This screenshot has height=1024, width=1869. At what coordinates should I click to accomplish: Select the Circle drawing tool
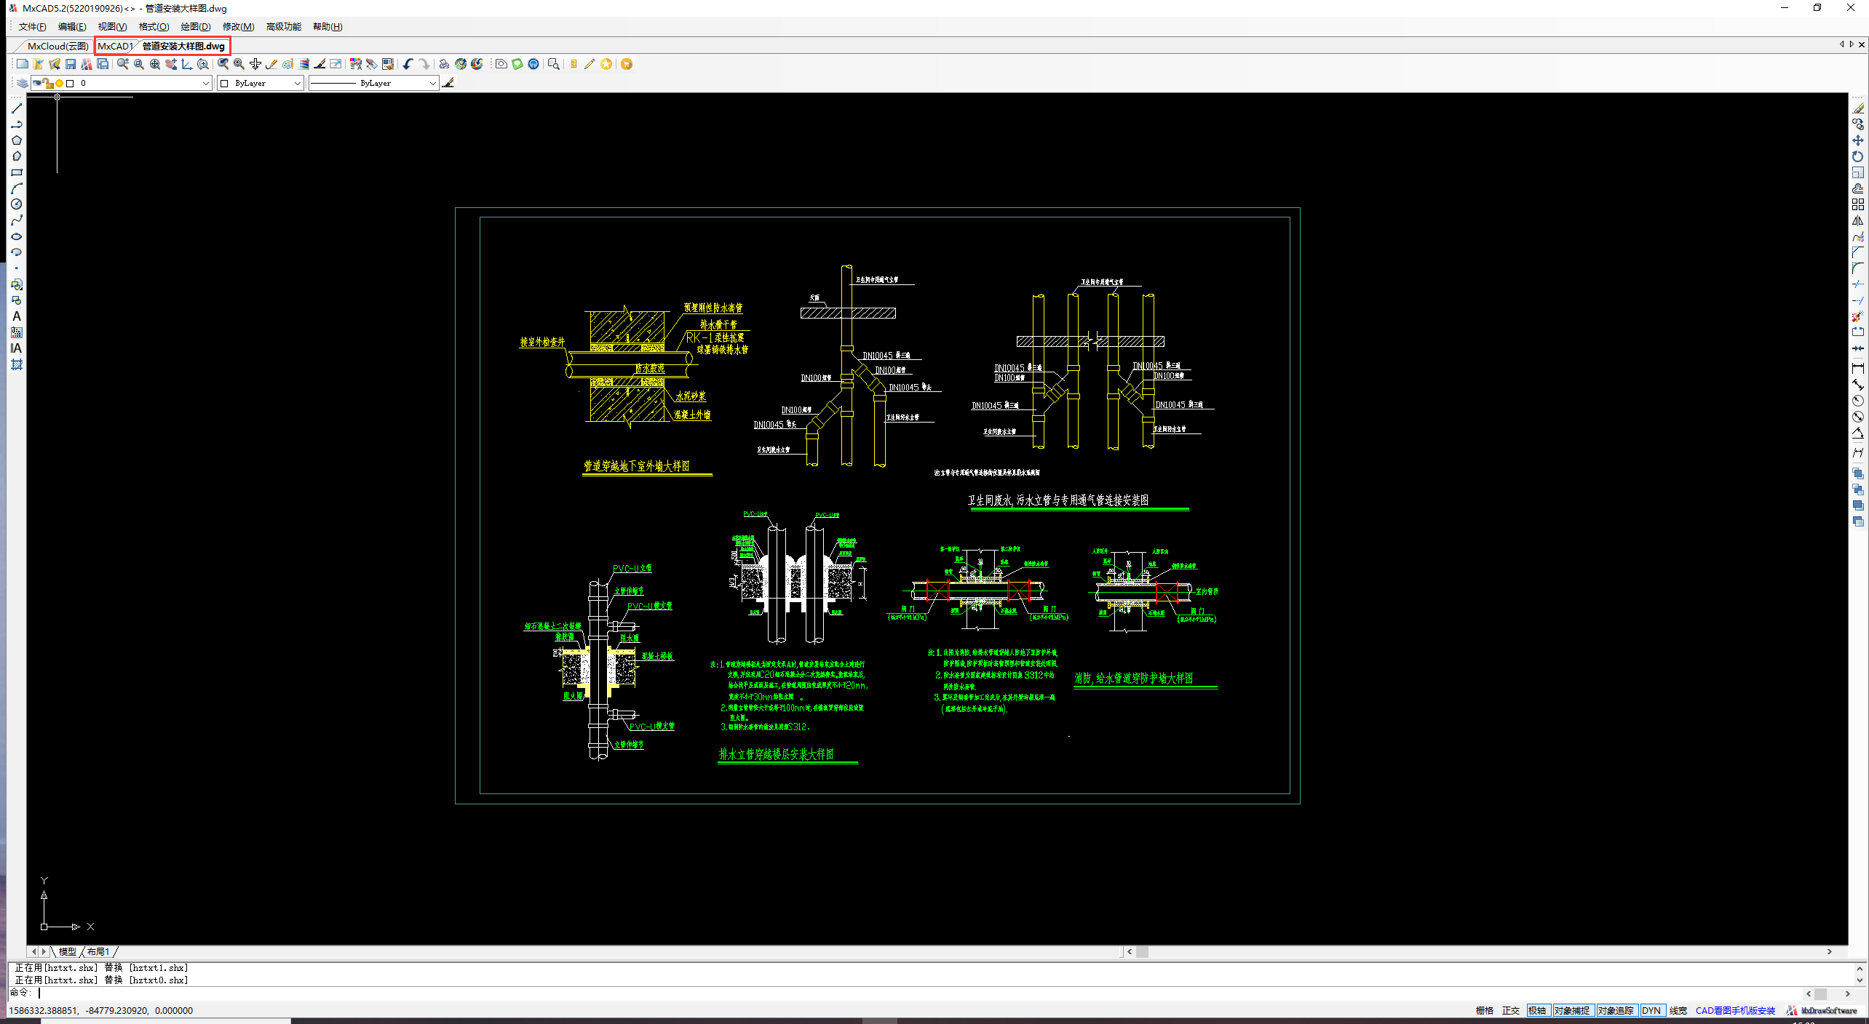[17, 204]
